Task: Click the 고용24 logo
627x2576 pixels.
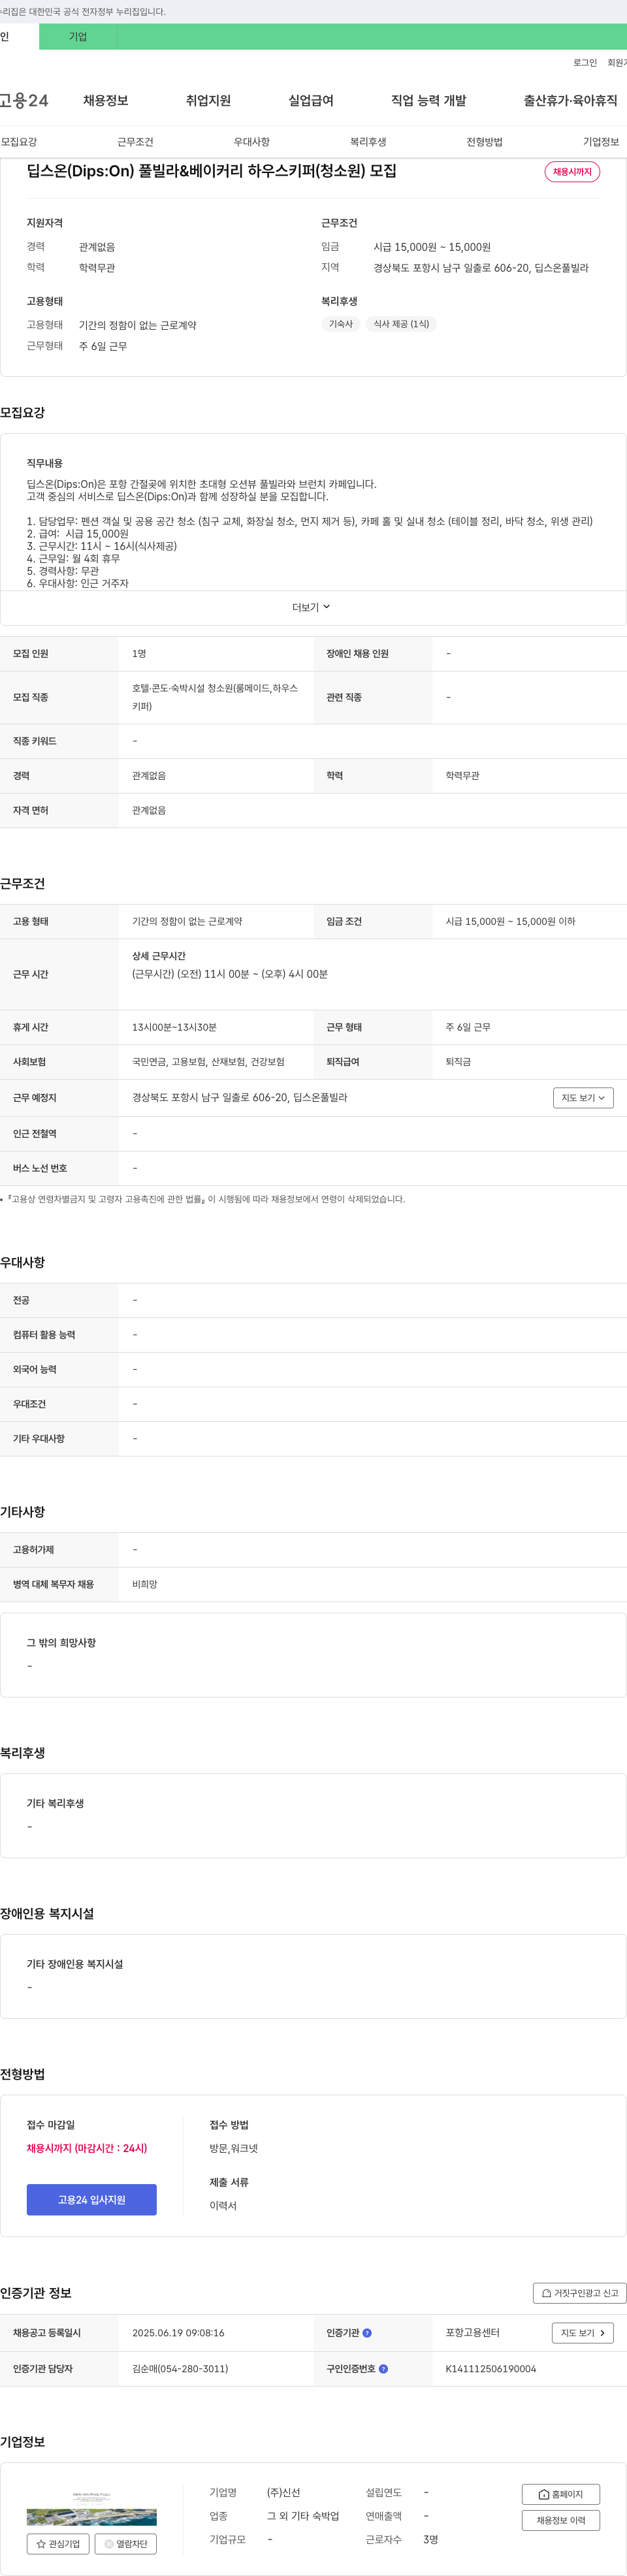Action: 24,101
